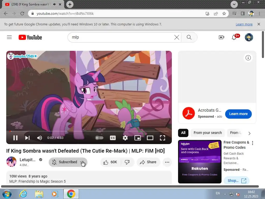The image size is (265, 199).
Task: Mute the video player volume
Action: (x=39, y=138)
